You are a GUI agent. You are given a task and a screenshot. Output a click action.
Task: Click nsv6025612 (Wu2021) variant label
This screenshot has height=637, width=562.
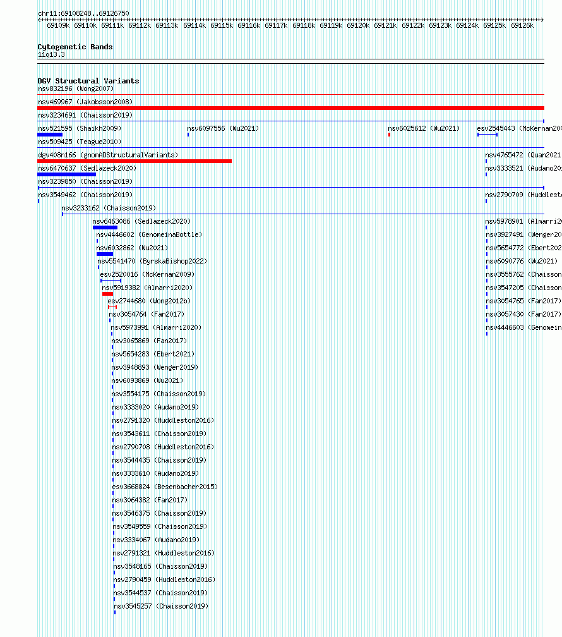coord(424,128)
